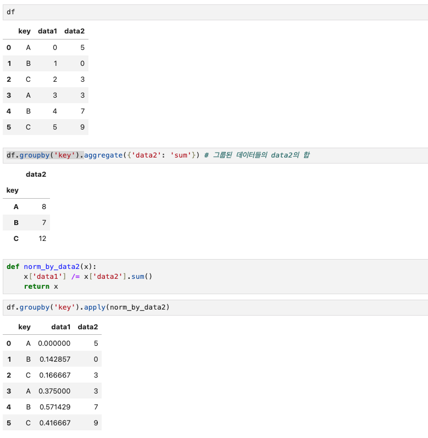Click the data2 header in the apply result table

88,327
